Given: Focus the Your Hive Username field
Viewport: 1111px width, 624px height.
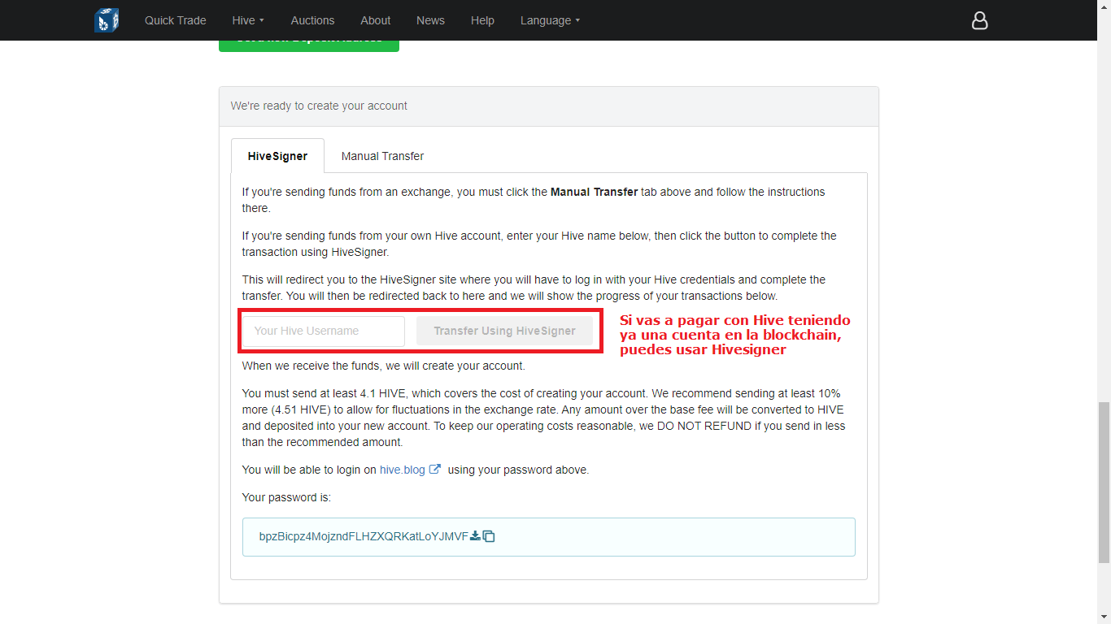Looking at the screenshot, I should pyautogui.click(x=324, y=331).
